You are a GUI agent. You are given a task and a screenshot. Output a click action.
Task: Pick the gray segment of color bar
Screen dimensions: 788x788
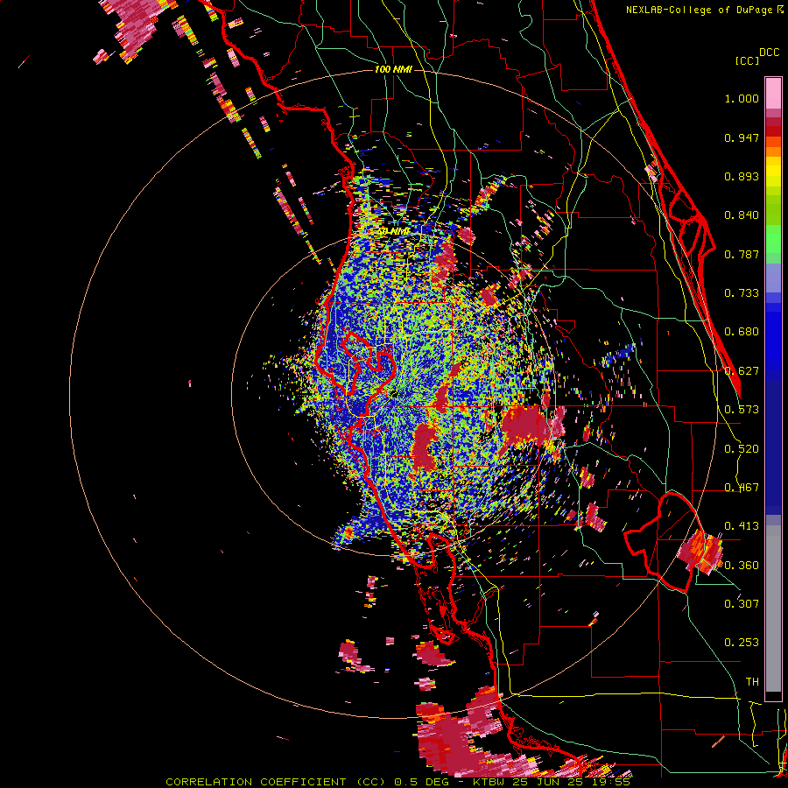coord(773,609)
